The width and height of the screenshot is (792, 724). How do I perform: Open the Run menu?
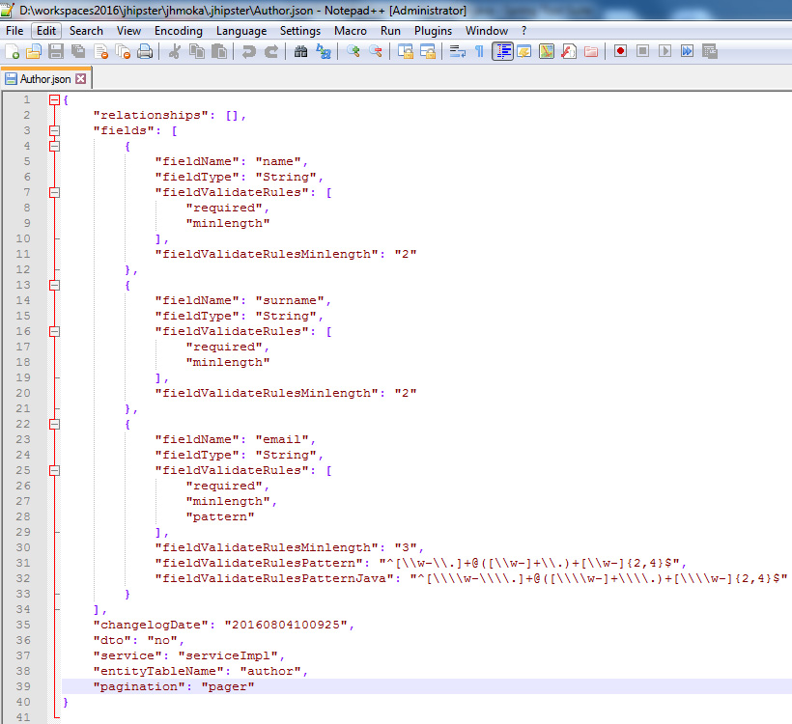click(390, 31)
